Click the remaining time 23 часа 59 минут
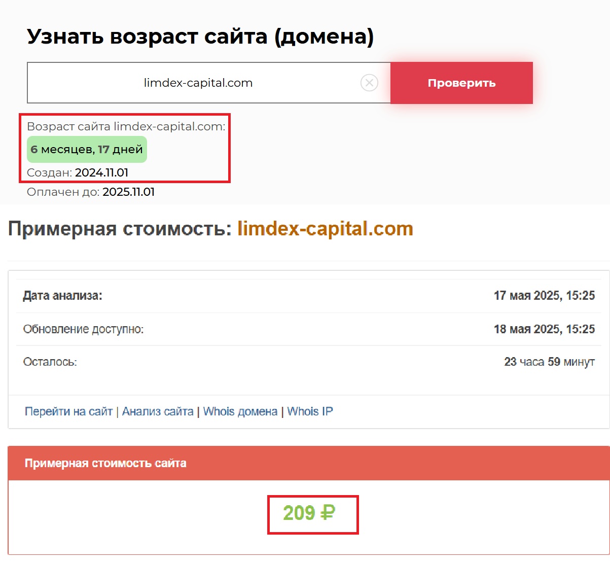The image size is (610, 561). pyautogui.click(x=549, y=362)
